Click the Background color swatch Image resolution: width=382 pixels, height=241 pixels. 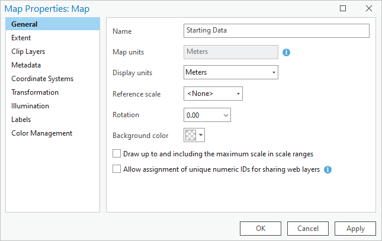point(191,135)
